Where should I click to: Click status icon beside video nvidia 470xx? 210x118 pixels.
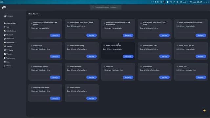(141, 46)
